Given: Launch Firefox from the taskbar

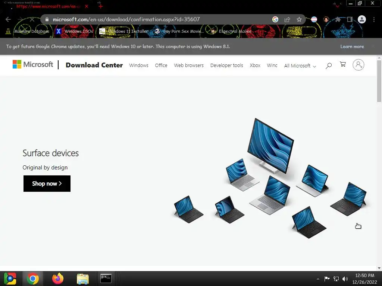Looking at the screenshot, I should 58,279.
